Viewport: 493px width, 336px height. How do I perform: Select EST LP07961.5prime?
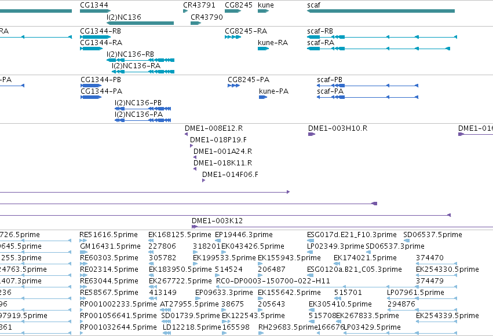pyautogui.click(x=415, y=293)
